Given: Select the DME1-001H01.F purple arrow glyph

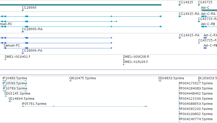Looking at the screenshot, I should [x=6, y=59].
